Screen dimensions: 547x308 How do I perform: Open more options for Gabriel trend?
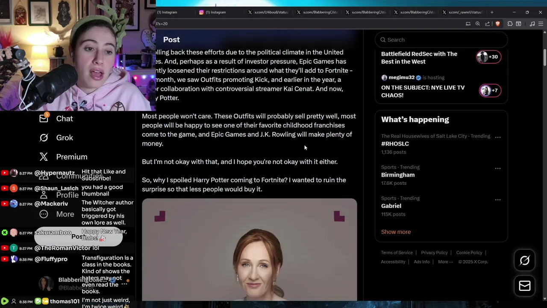498,199
